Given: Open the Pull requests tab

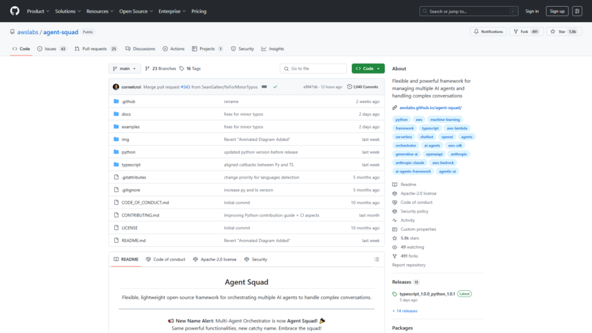Looking at the screenshot, I should tap(96, 49).
